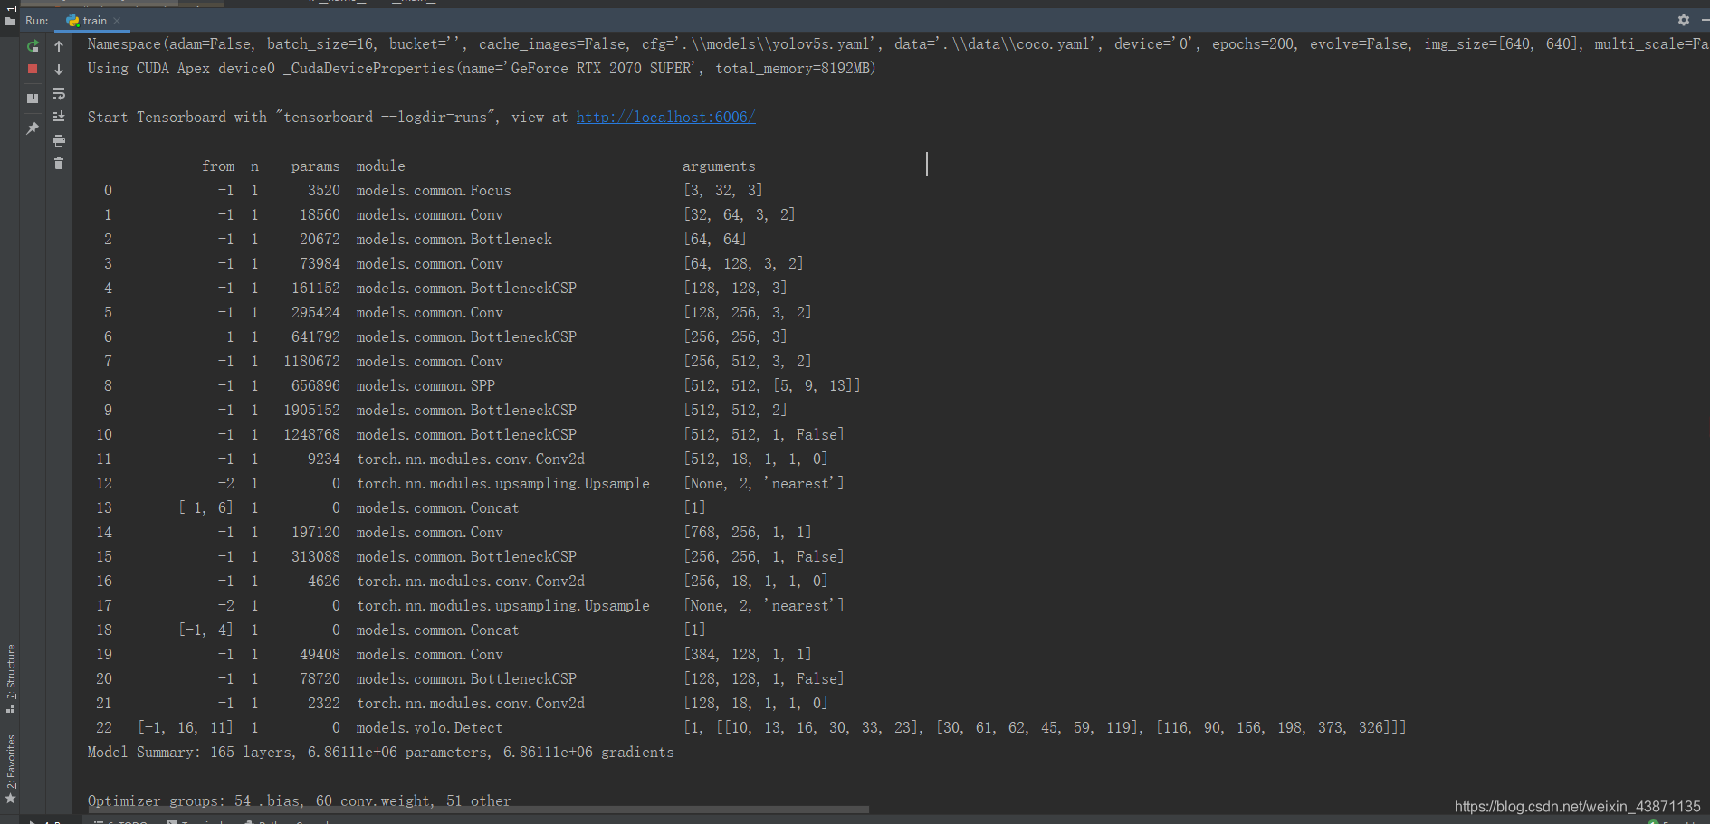The height and width of the screenshot is (824, 1710).
Task: Click the Namespace(adam=False arguments line
Action: pyautogui.click(x=898, y=43)
